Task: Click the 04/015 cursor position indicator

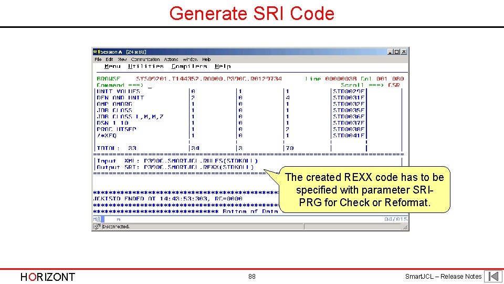Action: [396, 219]
